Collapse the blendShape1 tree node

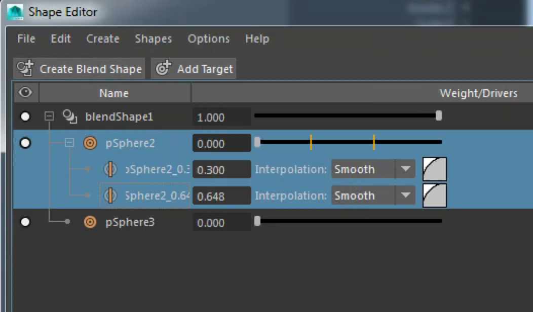tap(49, 115)
